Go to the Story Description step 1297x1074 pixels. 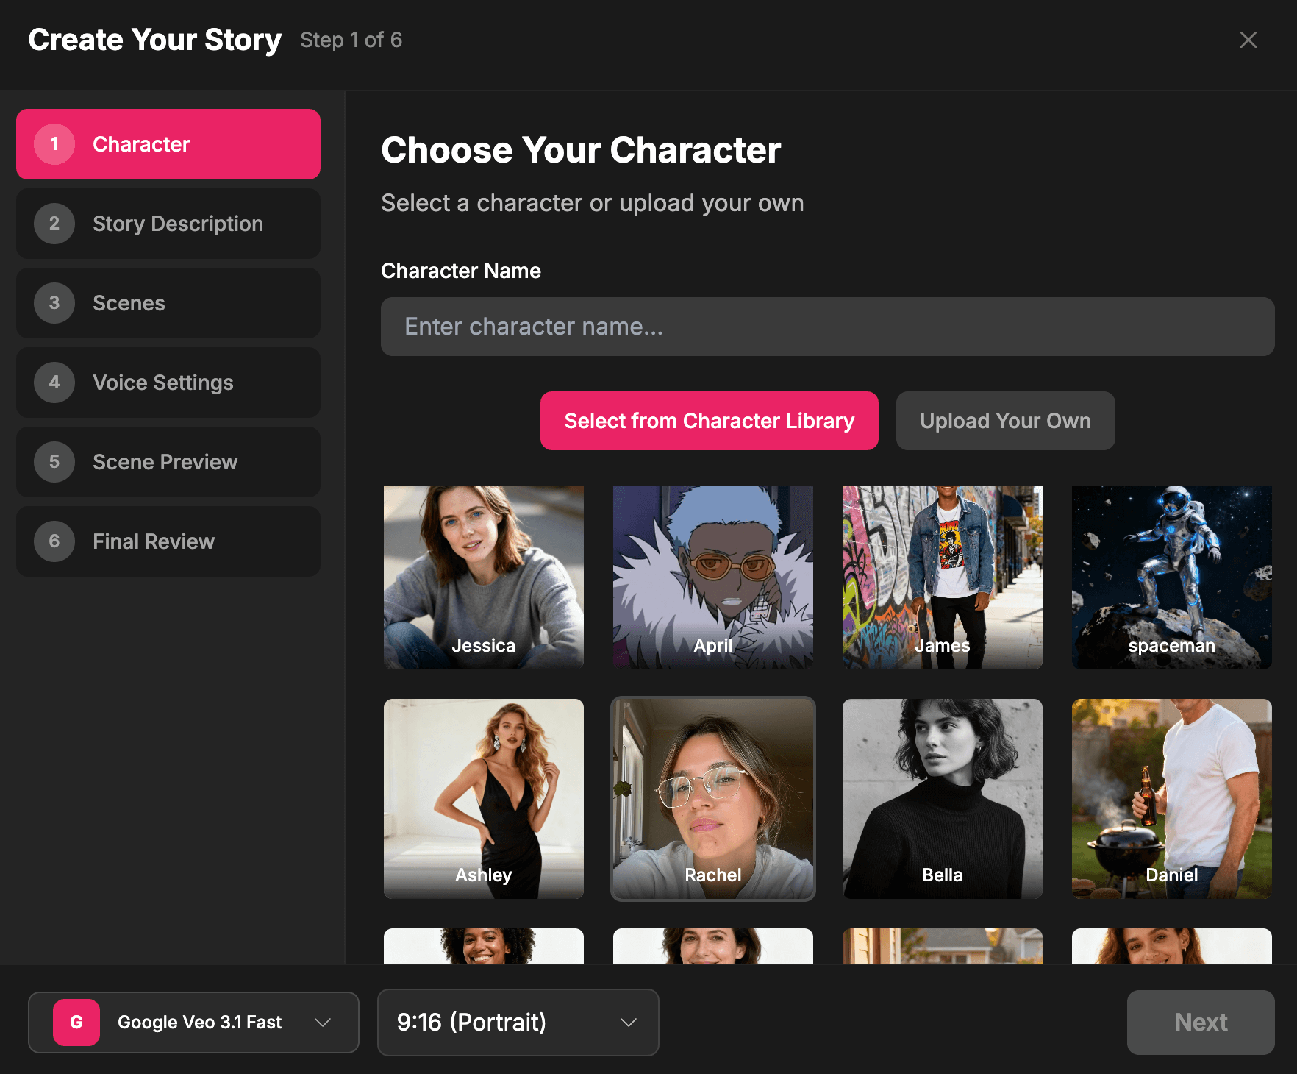coord(168,224)
